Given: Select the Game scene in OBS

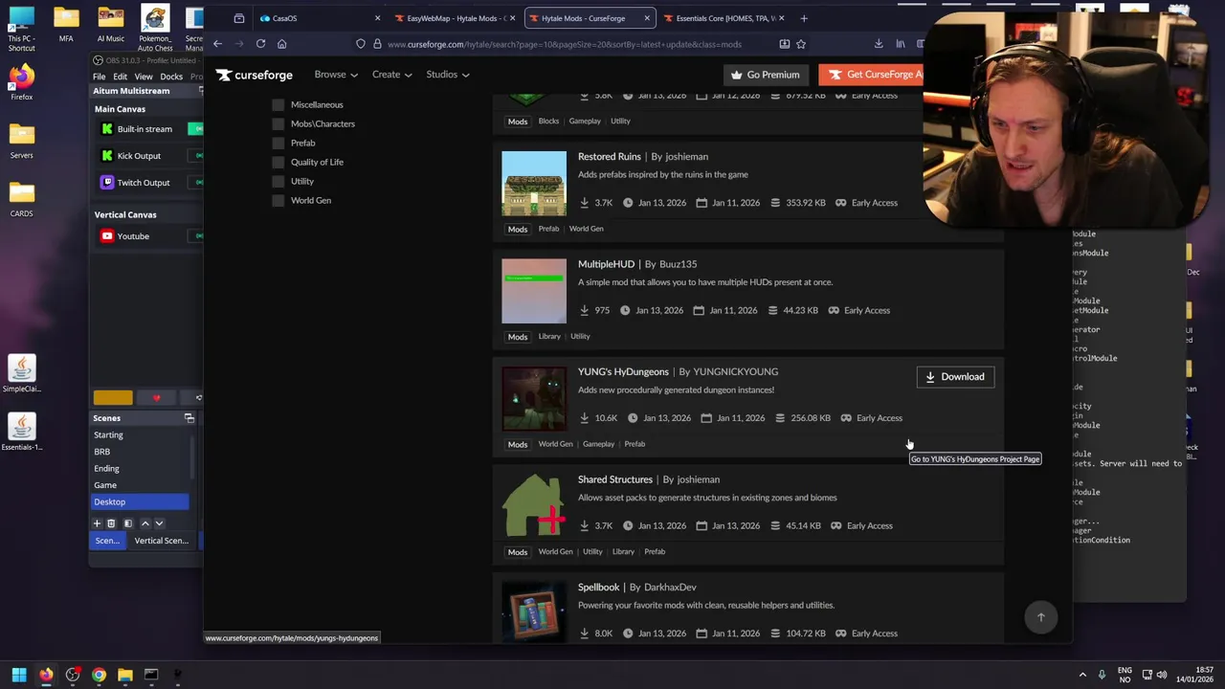Looking at the screenshot, I should [140, 485].
